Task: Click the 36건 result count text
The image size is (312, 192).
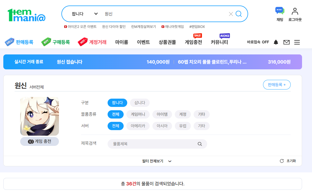Action: (x=131, y=184)
